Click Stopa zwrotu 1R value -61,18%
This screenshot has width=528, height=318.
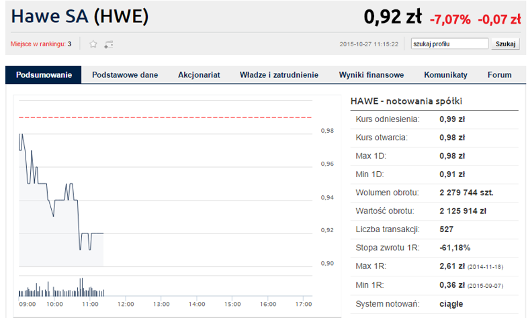[455, 248]
